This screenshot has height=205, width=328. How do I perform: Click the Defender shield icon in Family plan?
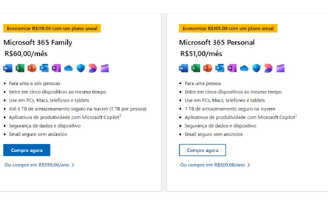coord(81,68)
